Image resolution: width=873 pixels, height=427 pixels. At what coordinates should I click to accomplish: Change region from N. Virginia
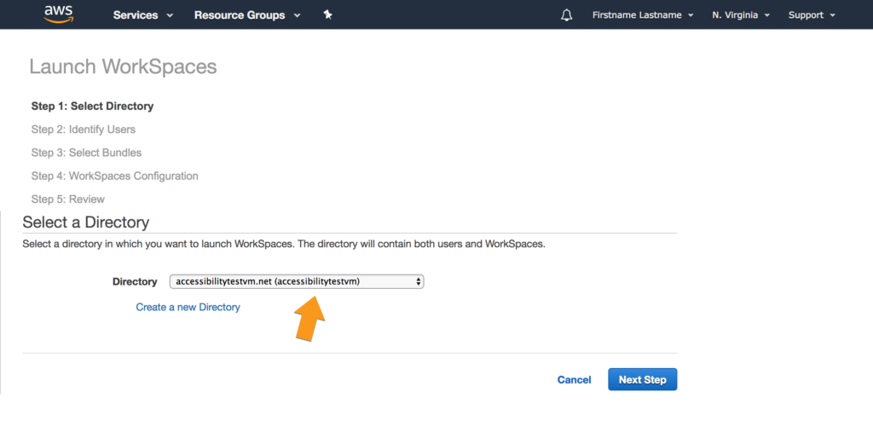(x=741, y=15)
